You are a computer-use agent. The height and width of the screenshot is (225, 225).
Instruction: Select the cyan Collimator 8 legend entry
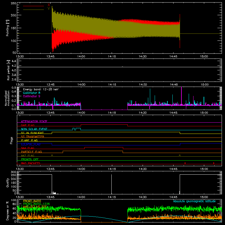tap(31, 93)
